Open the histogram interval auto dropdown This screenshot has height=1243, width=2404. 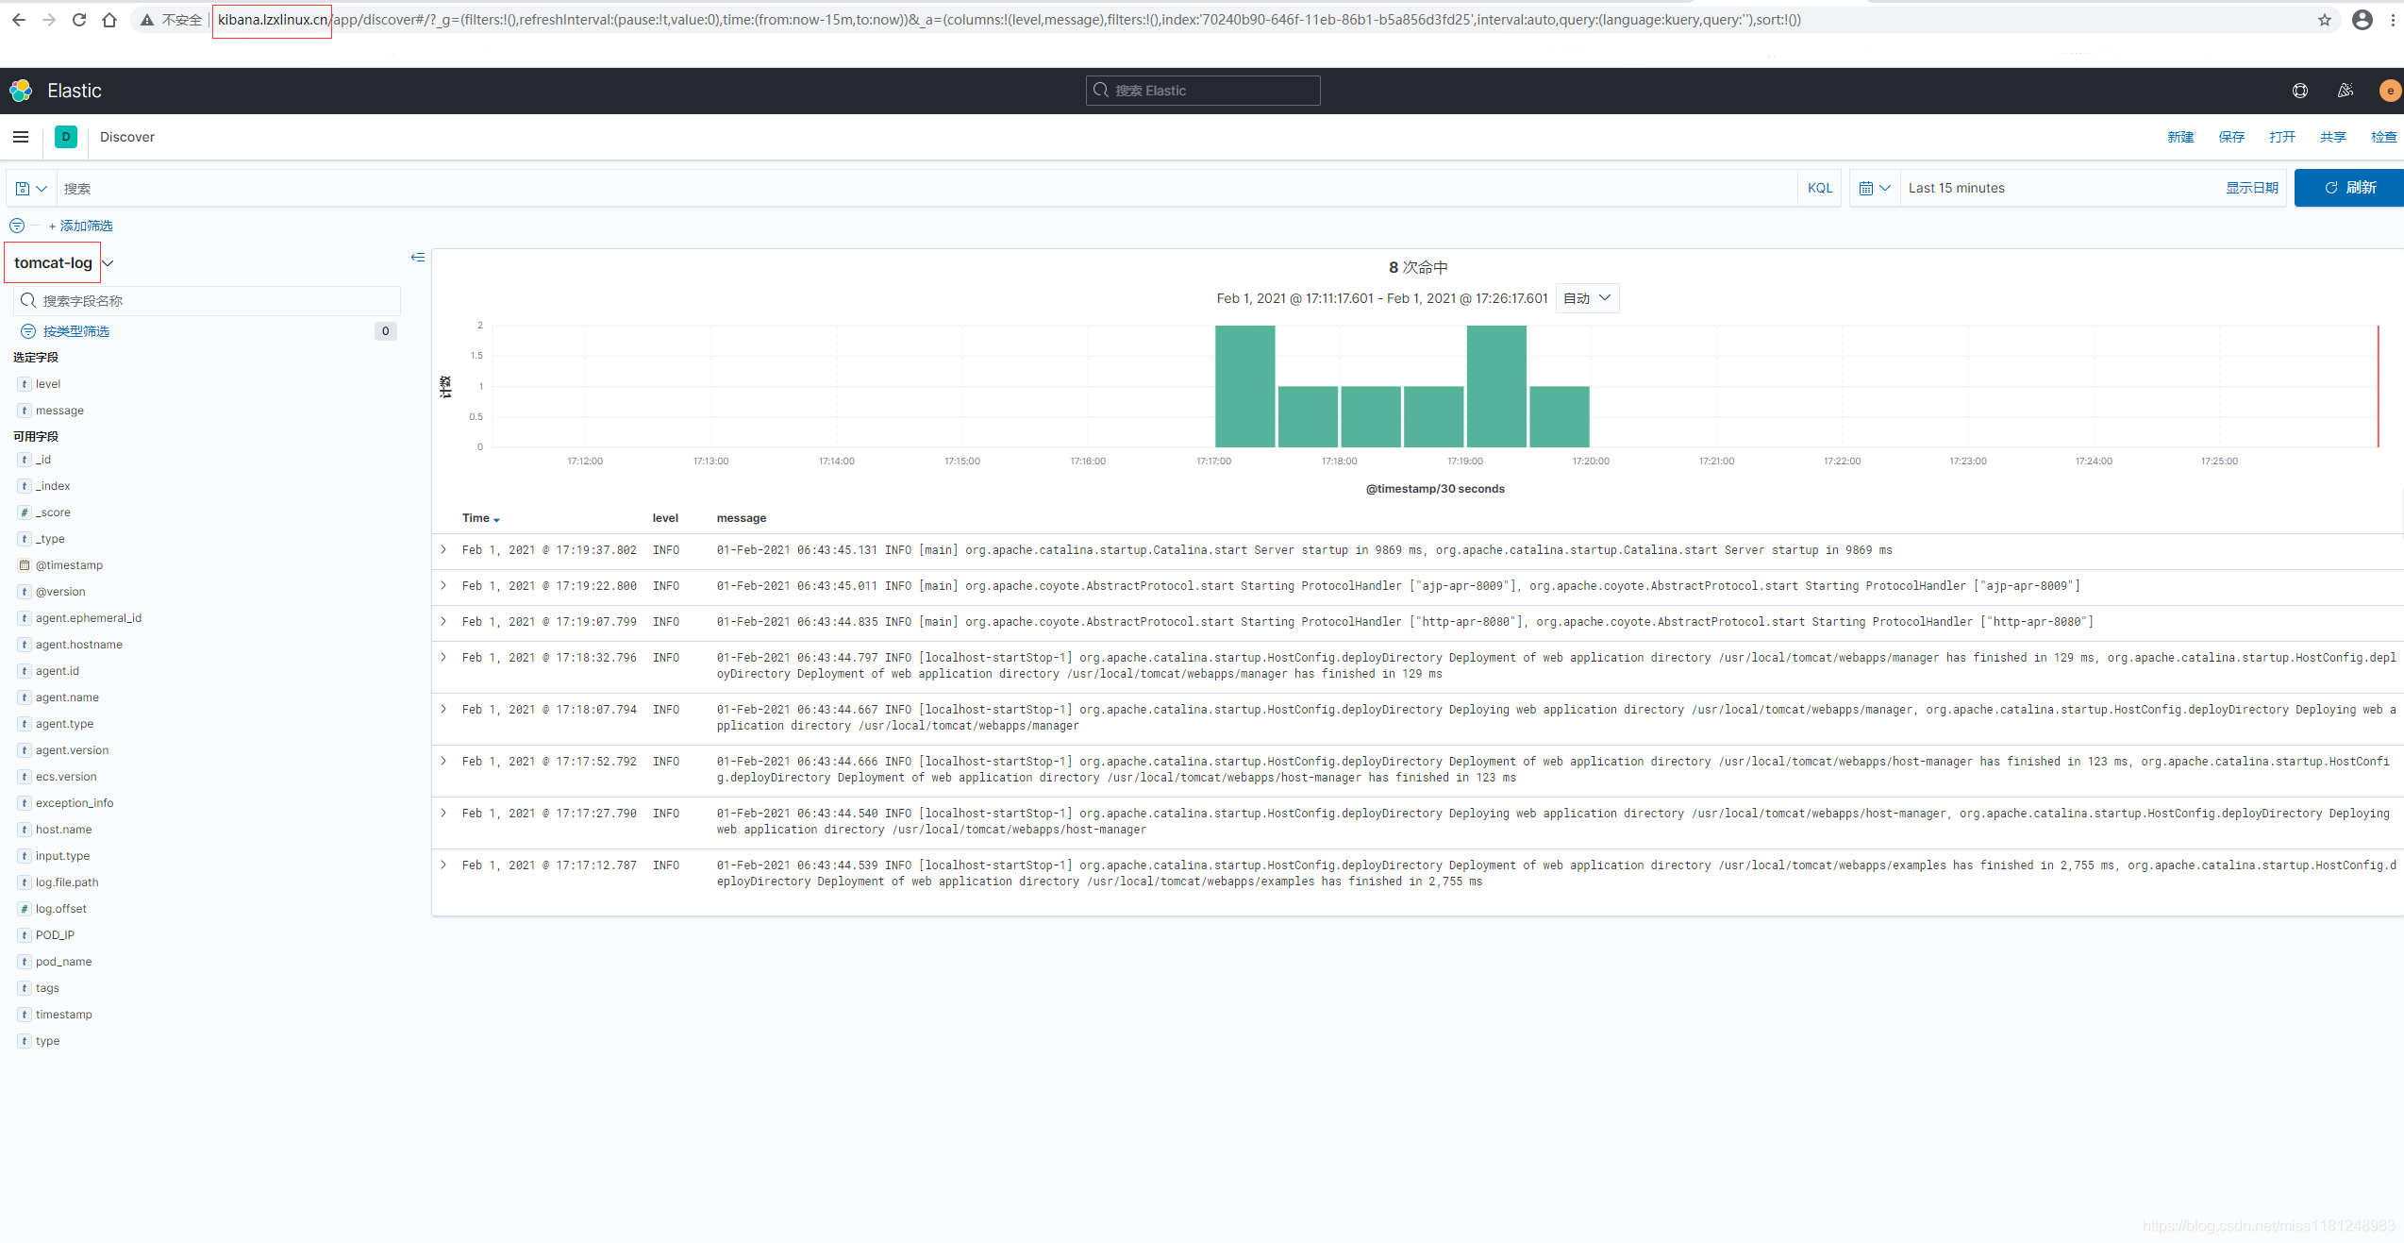coord(1587,298)
